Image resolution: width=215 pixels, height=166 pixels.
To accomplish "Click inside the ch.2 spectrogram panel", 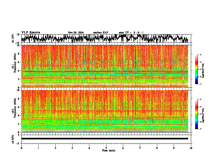I will pyautogui.click(x=105, y=111).
